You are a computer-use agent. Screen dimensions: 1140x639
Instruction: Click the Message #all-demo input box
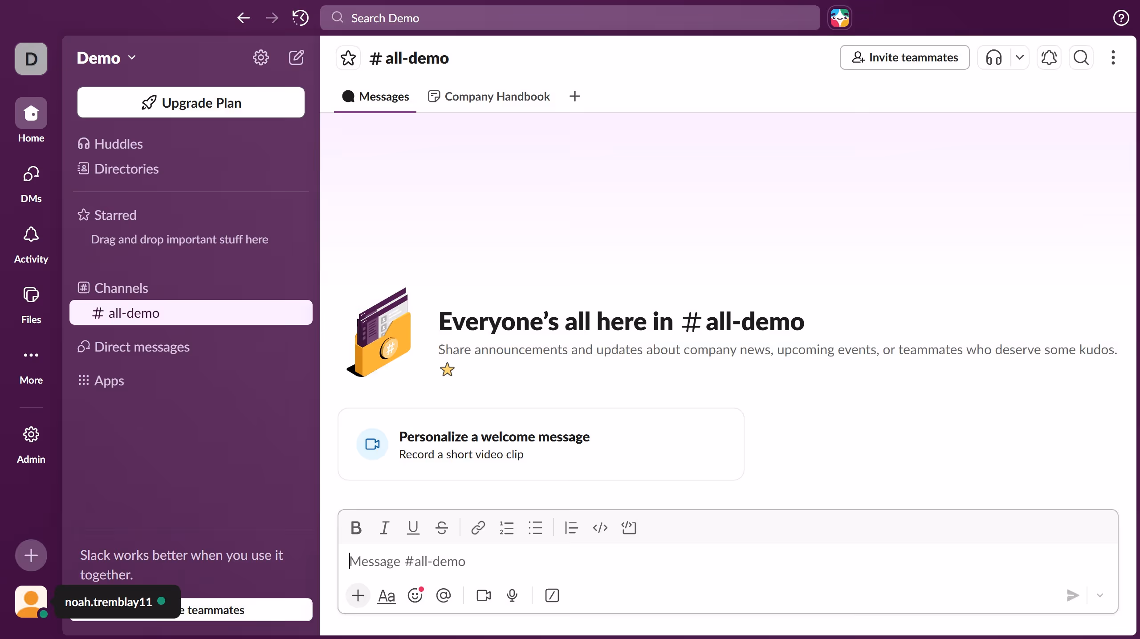click(728, 562)
